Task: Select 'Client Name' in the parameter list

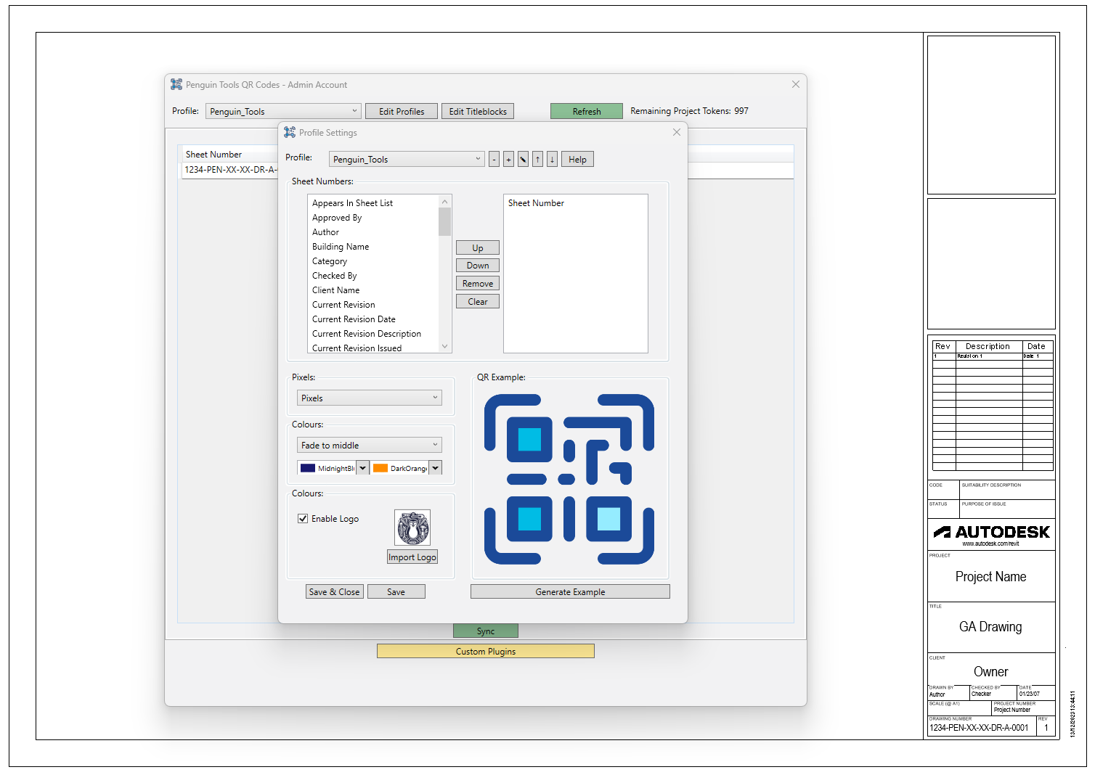Action: [373, 290]
